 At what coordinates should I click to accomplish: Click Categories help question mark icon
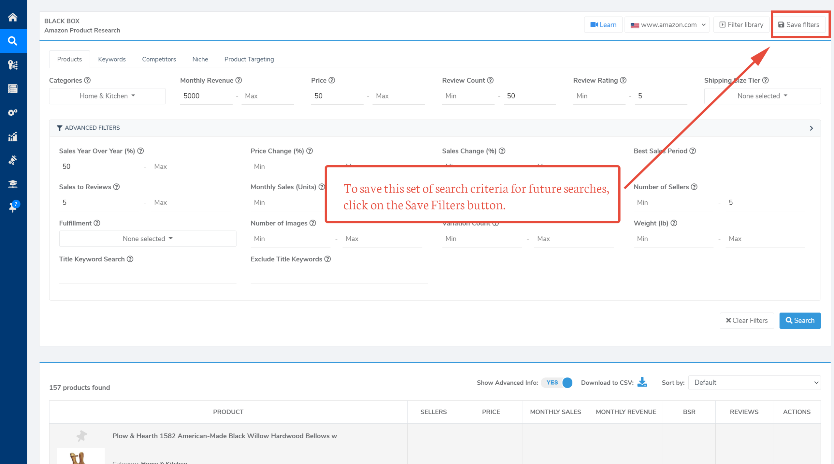[x=87, y=80]
